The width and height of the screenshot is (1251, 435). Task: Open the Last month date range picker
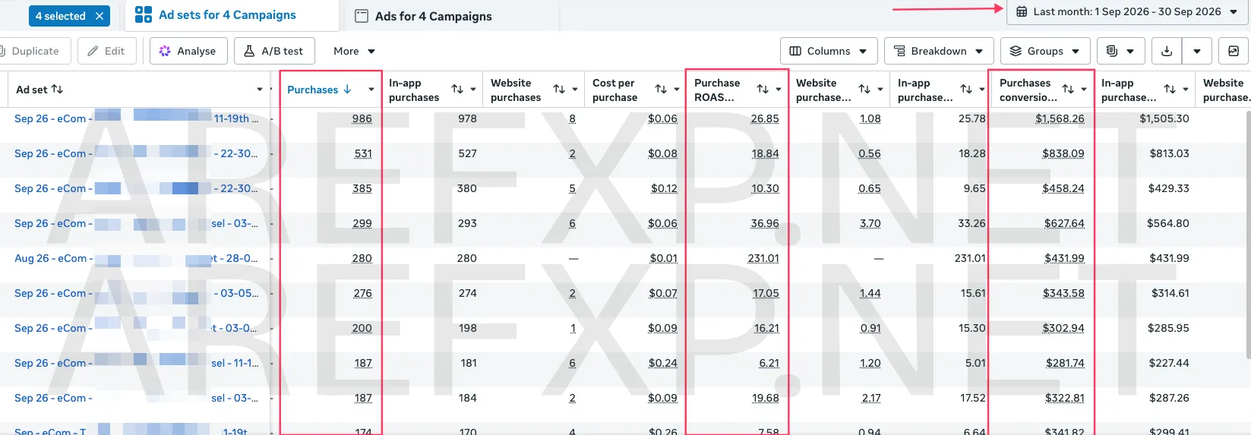[1127, 12]
